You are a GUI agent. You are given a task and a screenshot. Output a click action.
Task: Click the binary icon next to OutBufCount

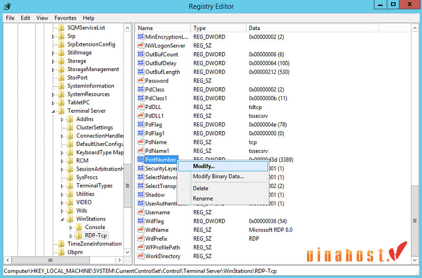[140, 54]
